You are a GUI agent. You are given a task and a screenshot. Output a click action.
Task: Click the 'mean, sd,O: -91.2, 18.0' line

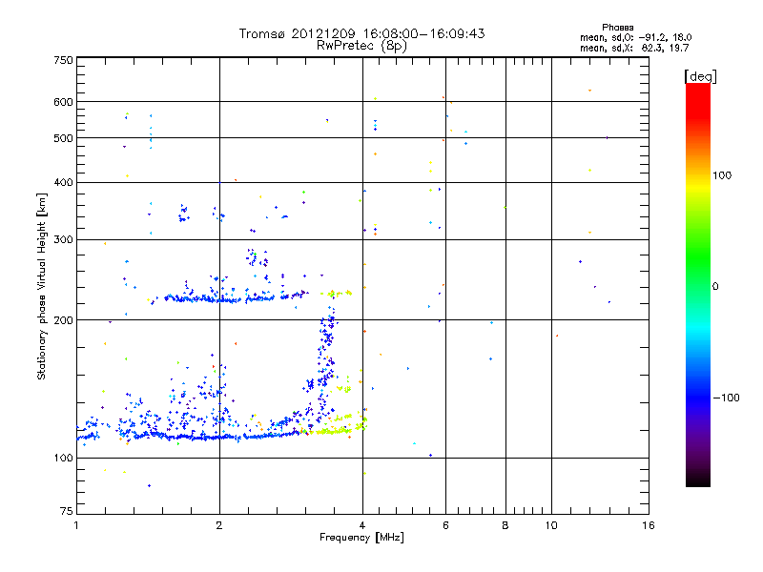click(x=635, y=37)
